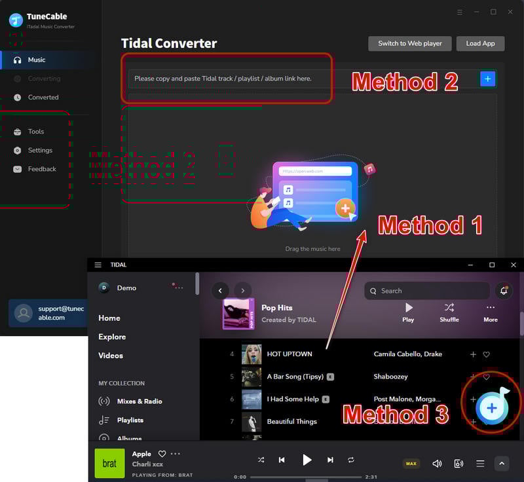Click the blue plus add-link button

487,79
